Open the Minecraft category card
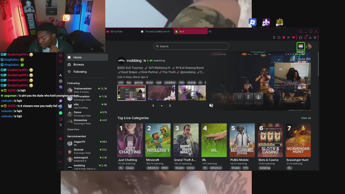Screen dimensions: 345x194 [x=158, y=140]
